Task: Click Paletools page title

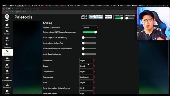Action: click(23, 17)
